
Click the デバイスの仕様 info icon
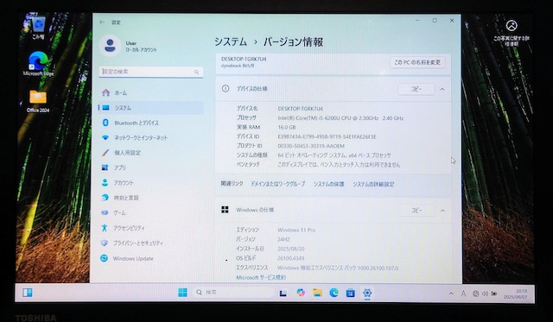[x=226, y=88]
